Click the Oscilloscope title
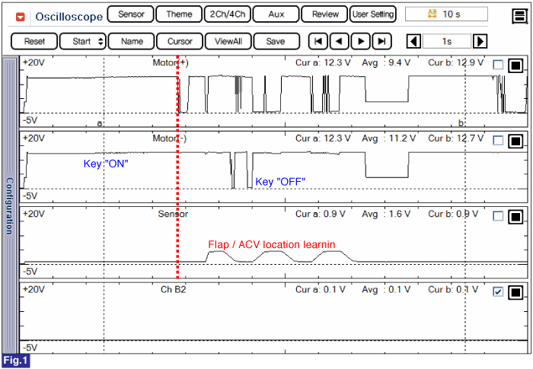Image resolution: width=533 pixels, height=369 pixels. 69,17
